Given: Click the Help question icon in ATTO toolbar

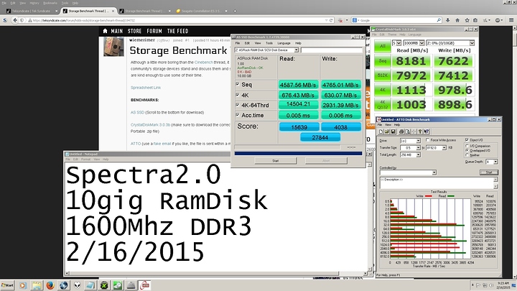Looking at the screenshot, I should coord(420,131).
